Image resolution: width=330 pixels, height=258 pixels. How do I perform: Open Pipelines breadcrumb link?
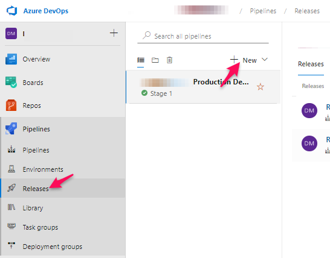(x=263, y=11)
